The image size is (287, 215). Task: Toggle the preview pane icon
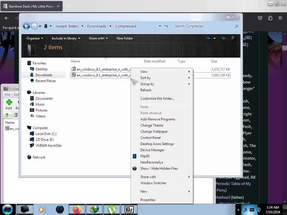[224, 38]
